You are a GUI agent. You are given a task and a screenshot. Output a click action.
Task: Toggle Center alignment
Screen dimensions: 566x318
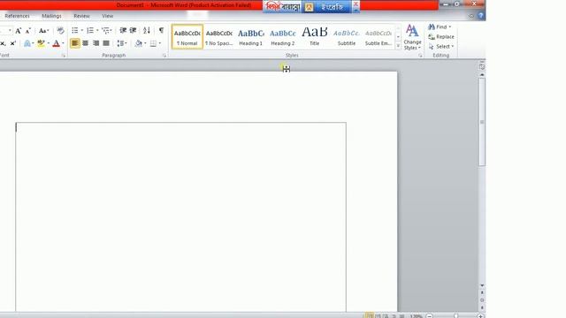(x=85, y=43)
